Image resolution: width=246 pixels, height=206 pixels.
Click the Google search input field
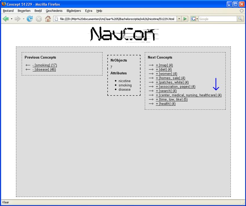[x=218, y=19]
